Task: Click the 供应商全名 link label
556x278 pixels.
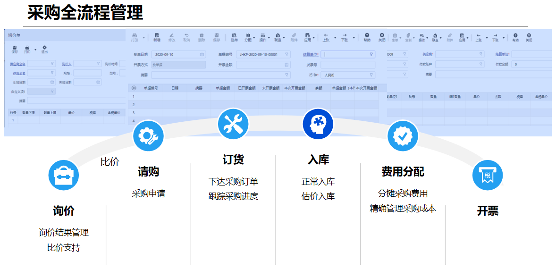Action: point(18,64)
